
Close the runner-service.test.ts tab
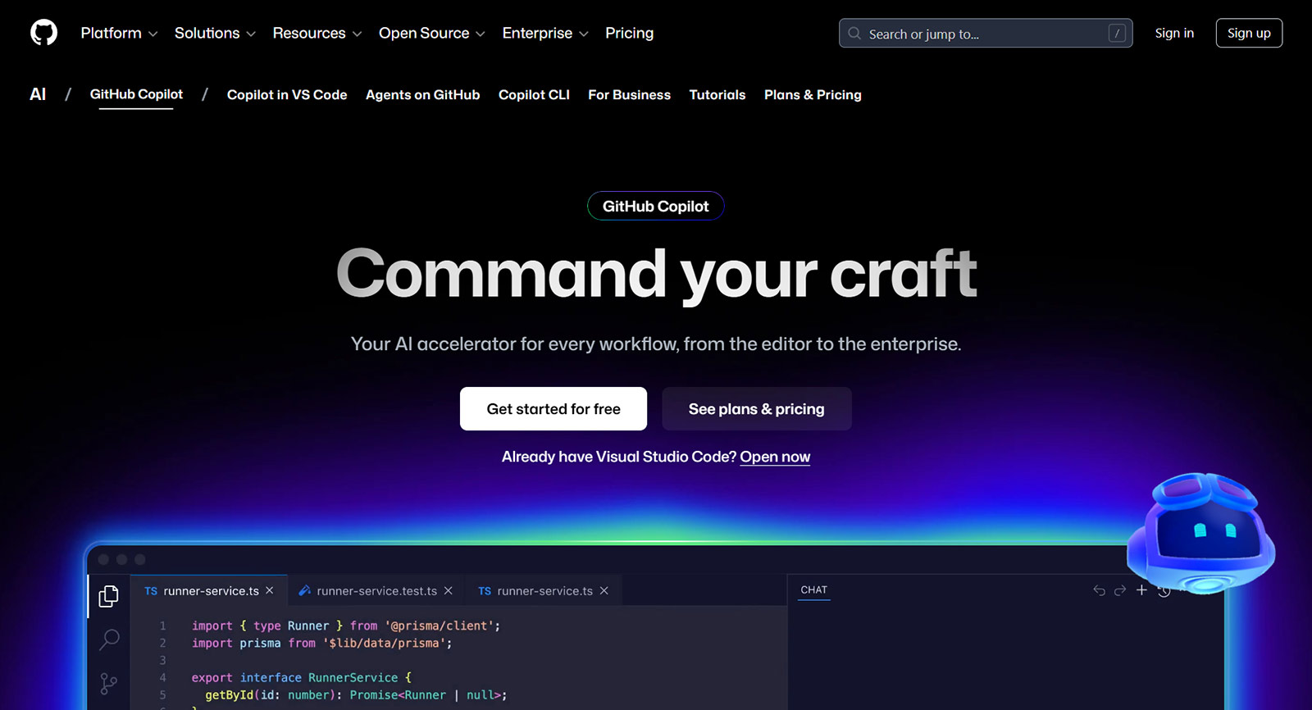coord(449,590)
